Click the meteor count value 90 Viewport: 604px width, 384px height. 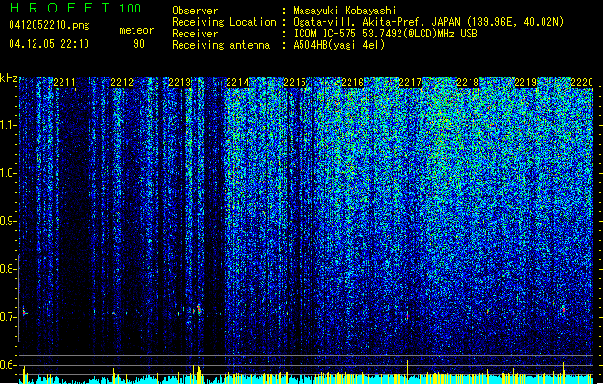pos(139,44)
